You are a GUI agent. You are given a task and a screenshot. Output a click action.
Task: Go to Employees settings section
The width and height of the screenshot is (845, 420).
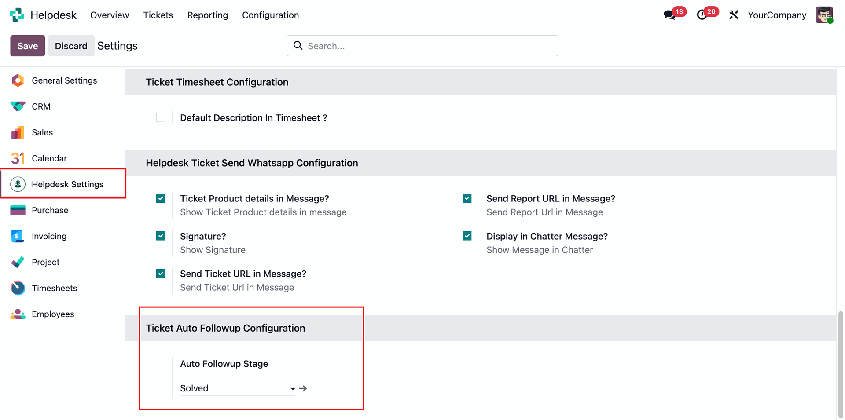tap(53, 314)
